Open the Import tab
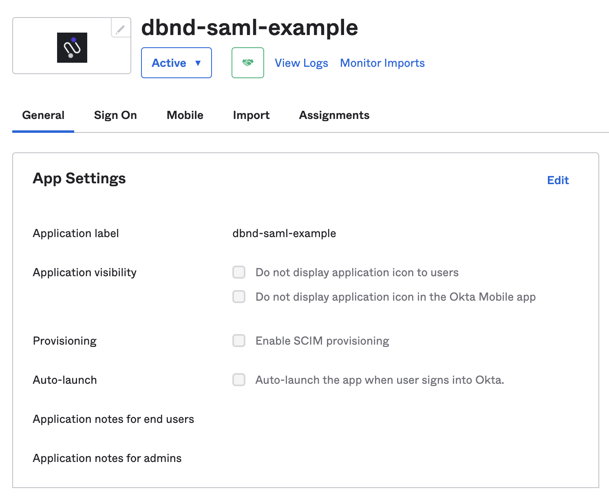The image size is (609, 497). click(x=251, y=115)
